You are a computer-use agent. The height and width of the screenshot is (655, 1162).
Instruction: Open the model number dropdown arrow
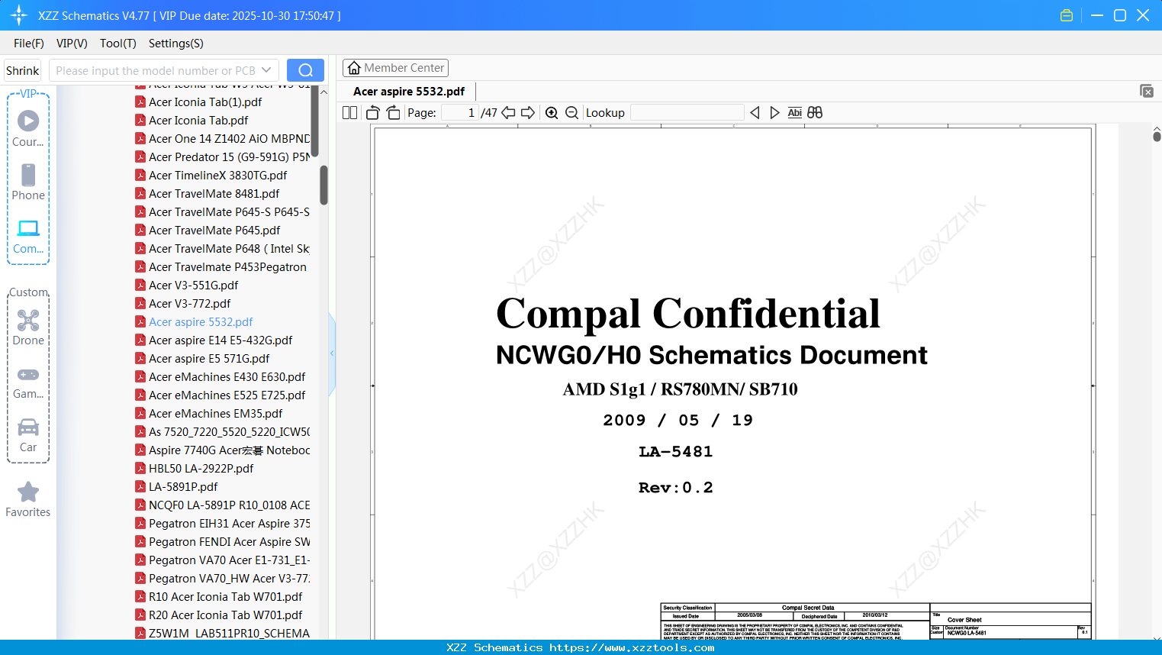(x=266, y=70)
